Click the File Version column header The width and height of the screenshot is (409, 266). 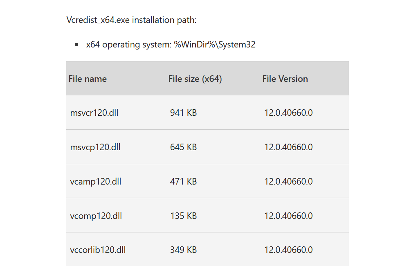[x=285, y=79]
